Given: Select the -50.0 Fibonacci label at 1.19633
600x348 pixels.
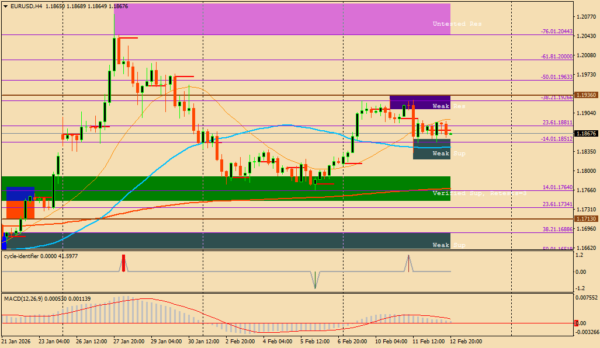Looking at the screenshot, I should click(x=557, y=77).
